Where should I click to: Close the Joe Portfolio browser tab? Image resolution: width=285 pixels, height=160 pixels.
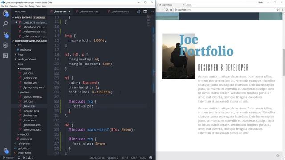[183, 5]
